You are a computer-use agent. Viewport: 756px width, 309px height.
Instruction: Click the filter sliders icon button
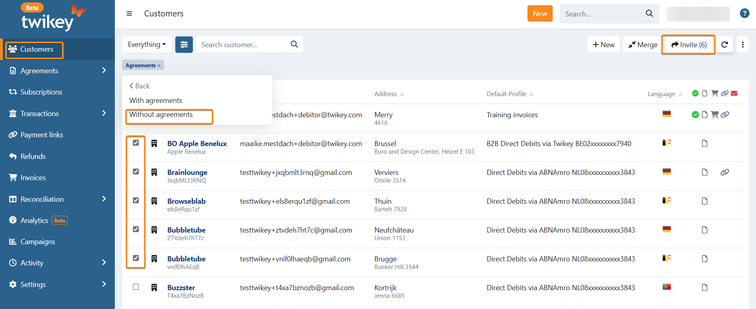click(x=184, y=44)
